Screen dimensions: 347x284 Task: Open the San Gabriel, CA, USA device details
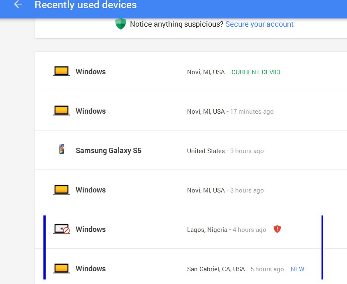coord(191,266)
